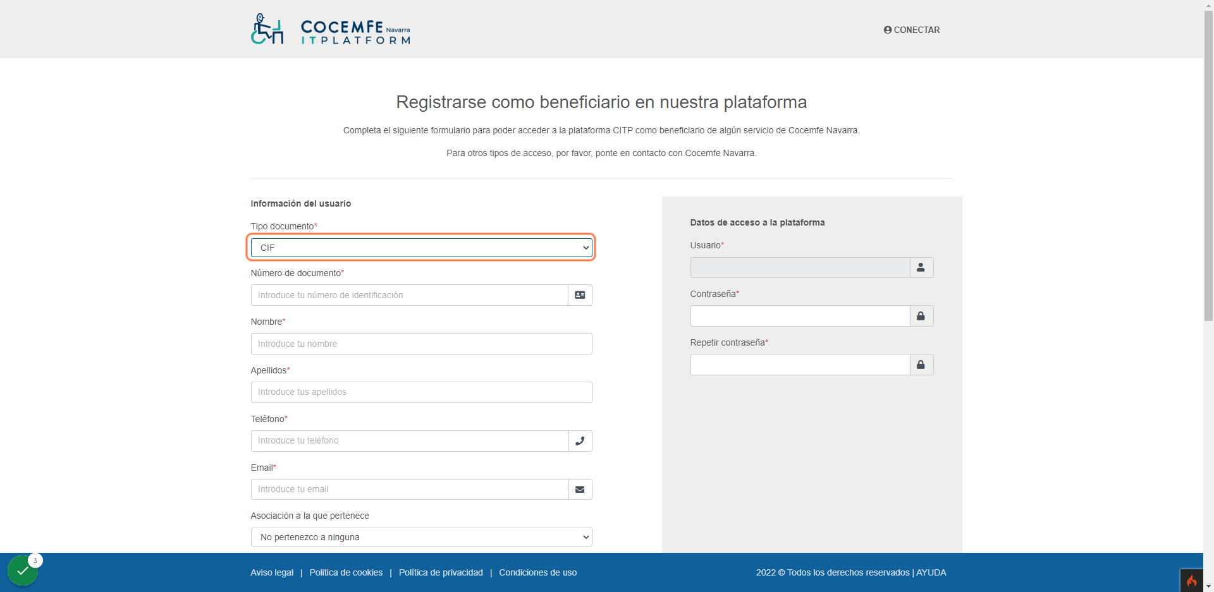The height and width of the screenshot is (592, 1214).
Task: Focus the Nombre input field
Action: pyautogui.click(x=421, y=344)
